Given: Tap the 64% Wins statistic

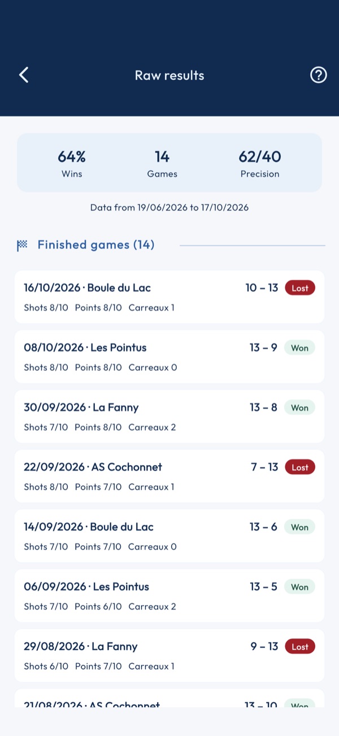Looking at the screenshot, I should pos(72,163).
